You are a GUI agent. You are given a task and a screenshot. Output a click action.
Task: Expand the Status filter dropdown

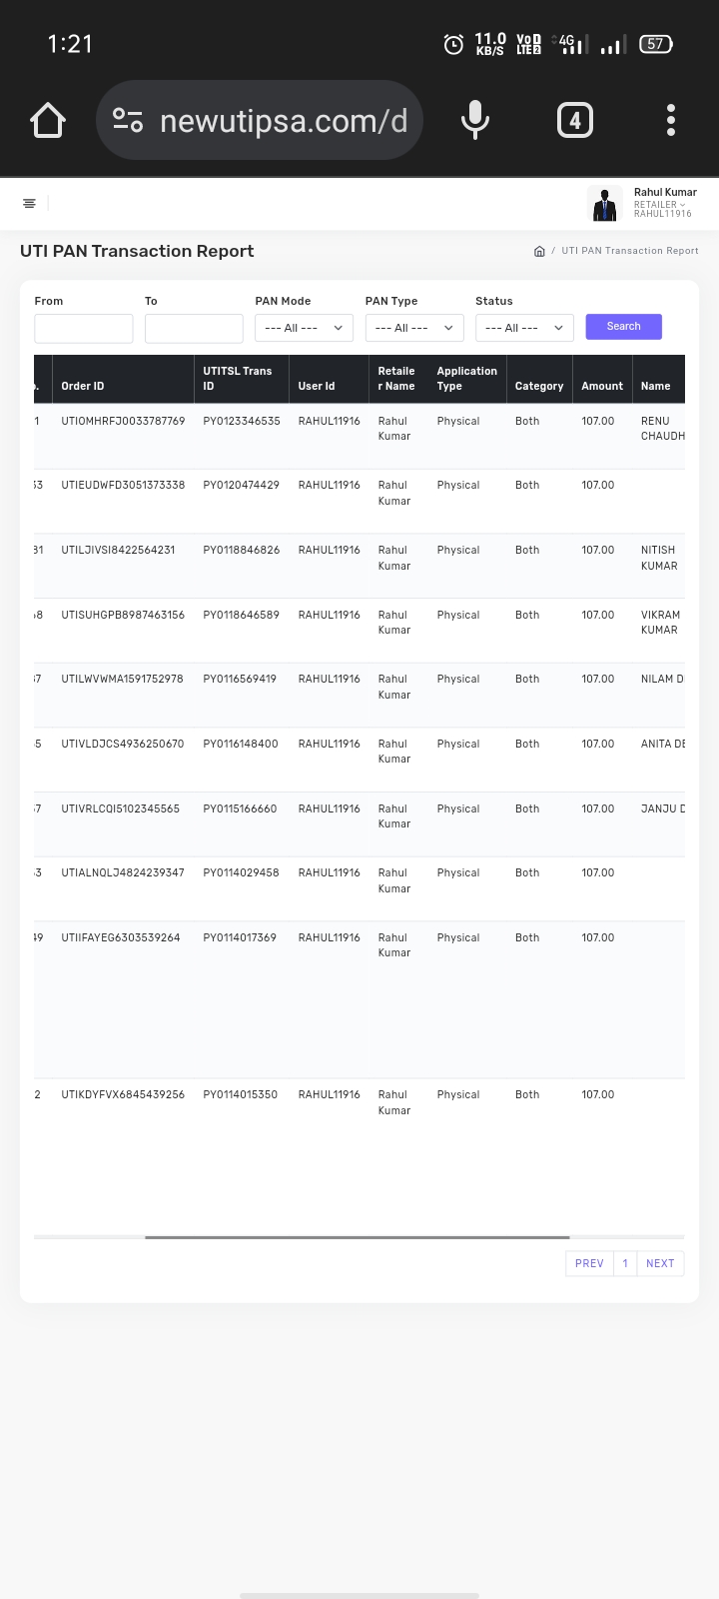coord(524,328)
